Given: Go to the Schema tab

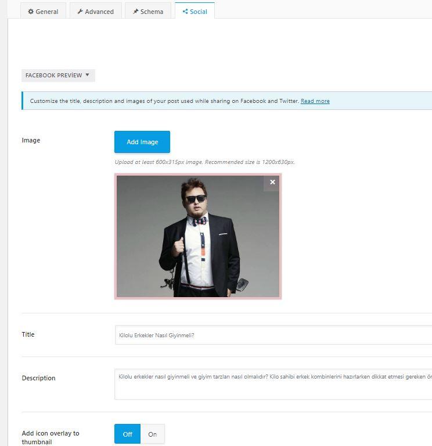Looking at the screenshot, I should (147, 11).
